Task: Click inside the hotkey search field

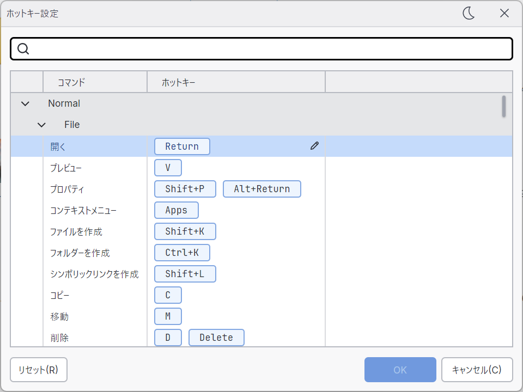Action: 267,49
